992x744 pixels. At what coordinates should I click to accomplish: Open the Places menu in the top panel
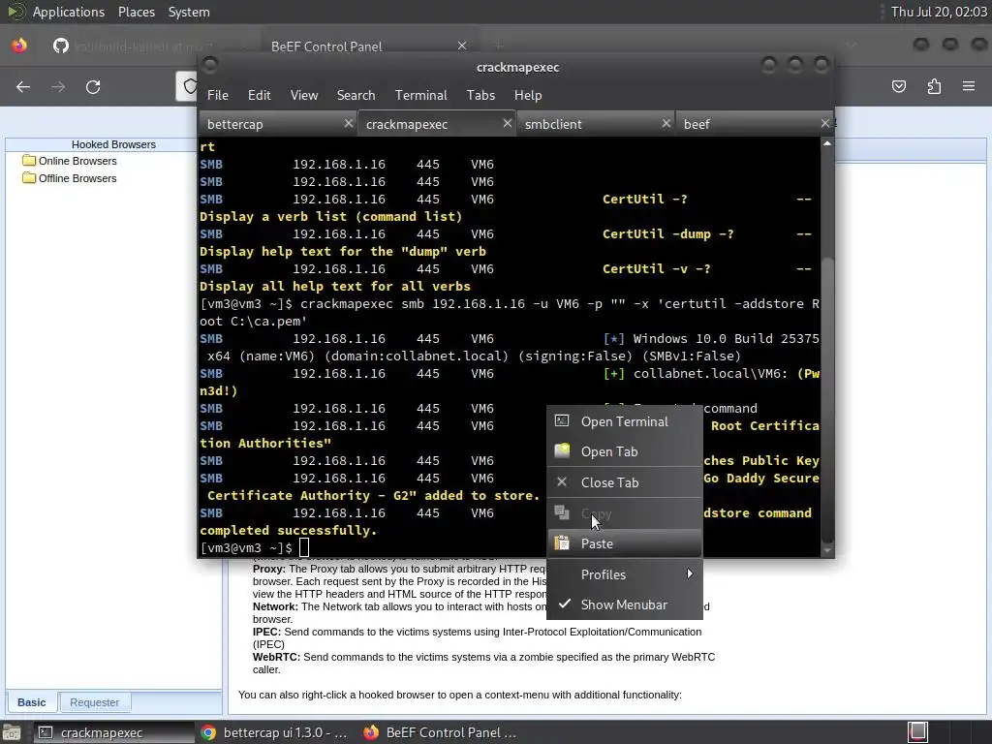coord(136,12)
